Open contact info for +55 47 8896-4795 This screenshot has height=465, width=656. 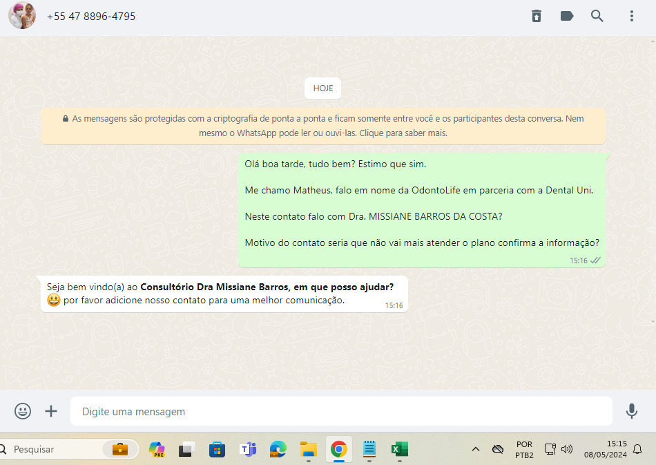[x=91, y=16]
